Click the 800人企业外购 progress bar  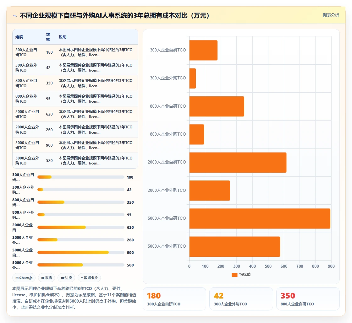[81, 215]
